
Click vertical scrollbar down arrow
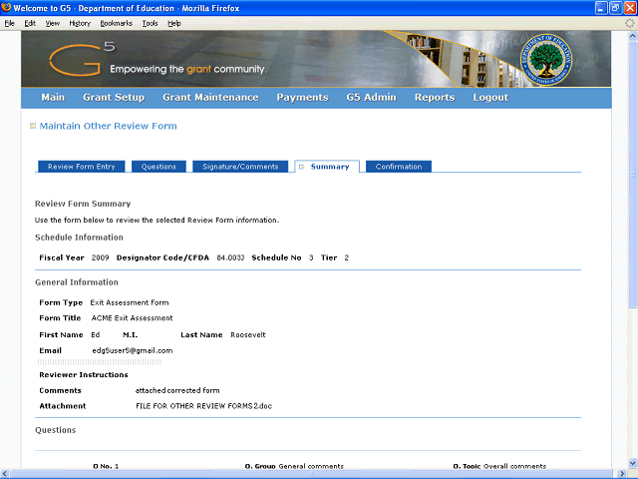[x=633, y=463]
